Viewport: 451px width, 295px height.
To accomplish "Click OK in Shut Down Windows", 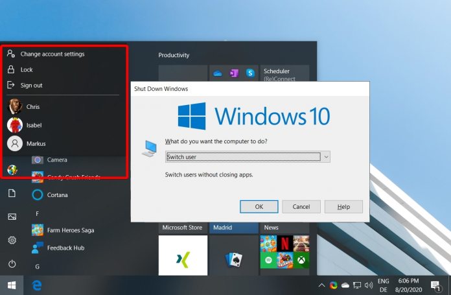I will click(259, 207).
